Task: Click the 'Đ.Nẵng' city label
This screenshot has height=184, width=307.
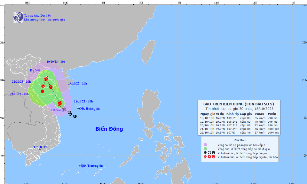Action: (x=58, y=110)
